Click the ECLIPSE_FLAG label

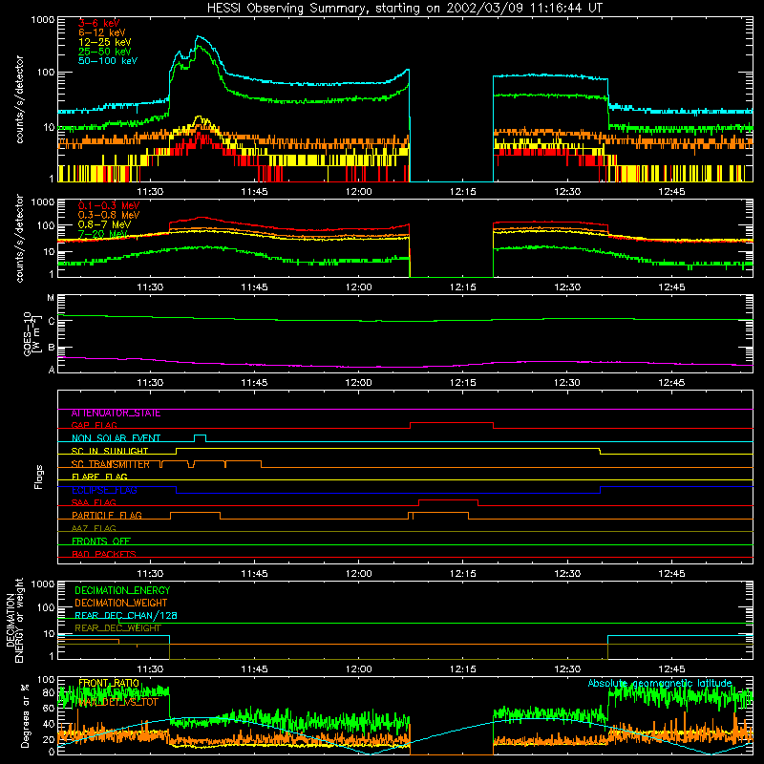(104, 490)
